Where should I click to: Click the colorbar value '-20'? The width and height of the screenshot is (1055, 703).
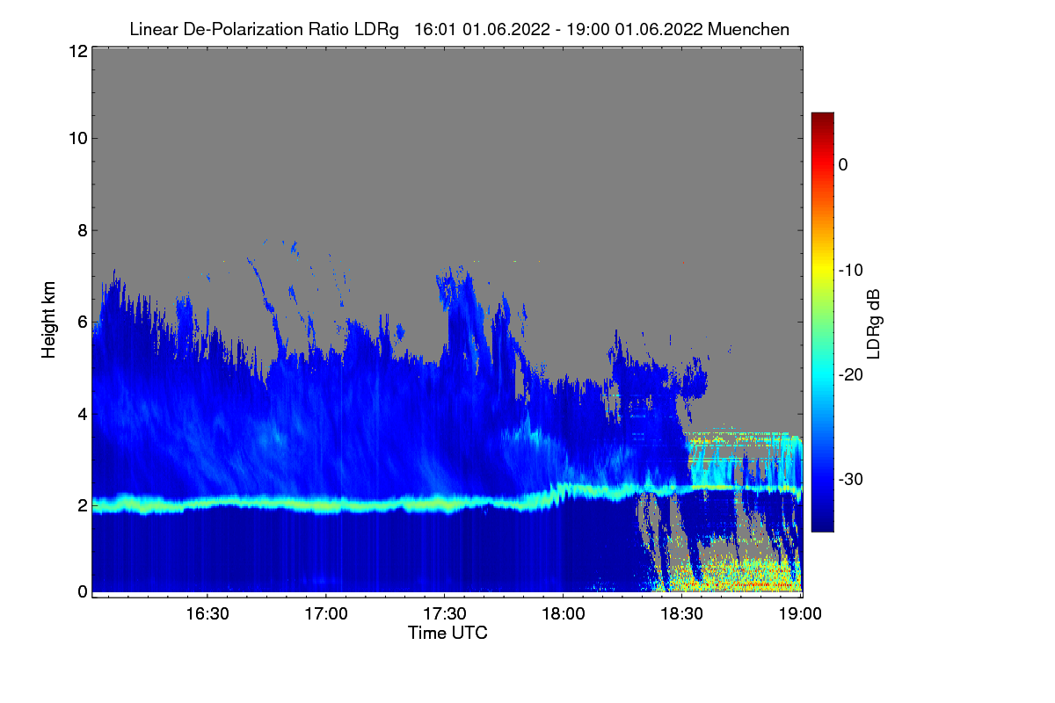(x=850, y=374)
